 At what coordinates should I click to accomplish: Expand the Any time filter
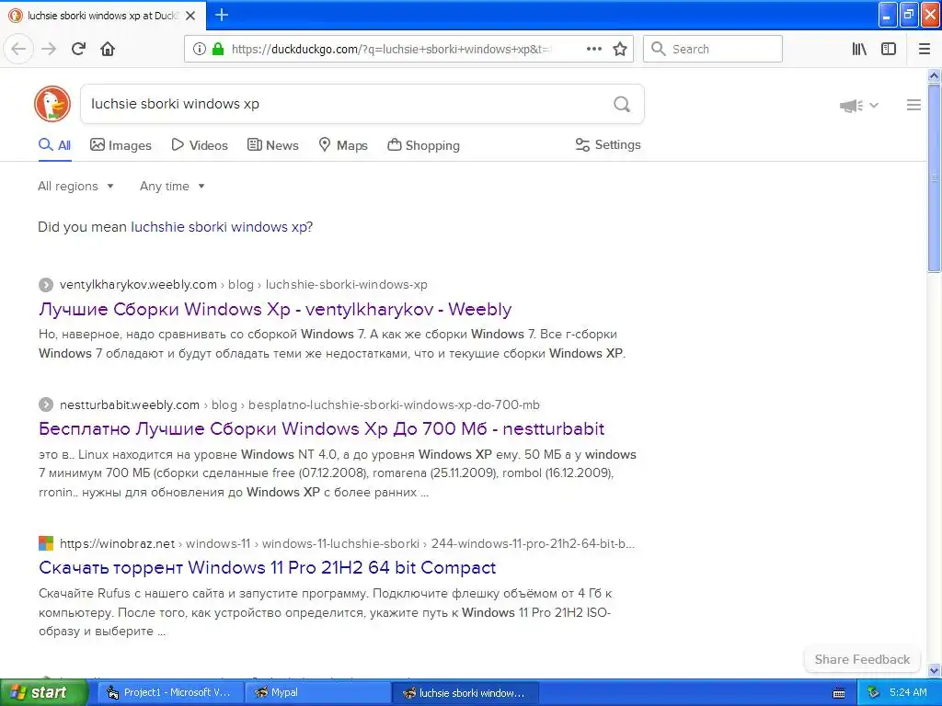pyautogui.click(x=172, y=186)
